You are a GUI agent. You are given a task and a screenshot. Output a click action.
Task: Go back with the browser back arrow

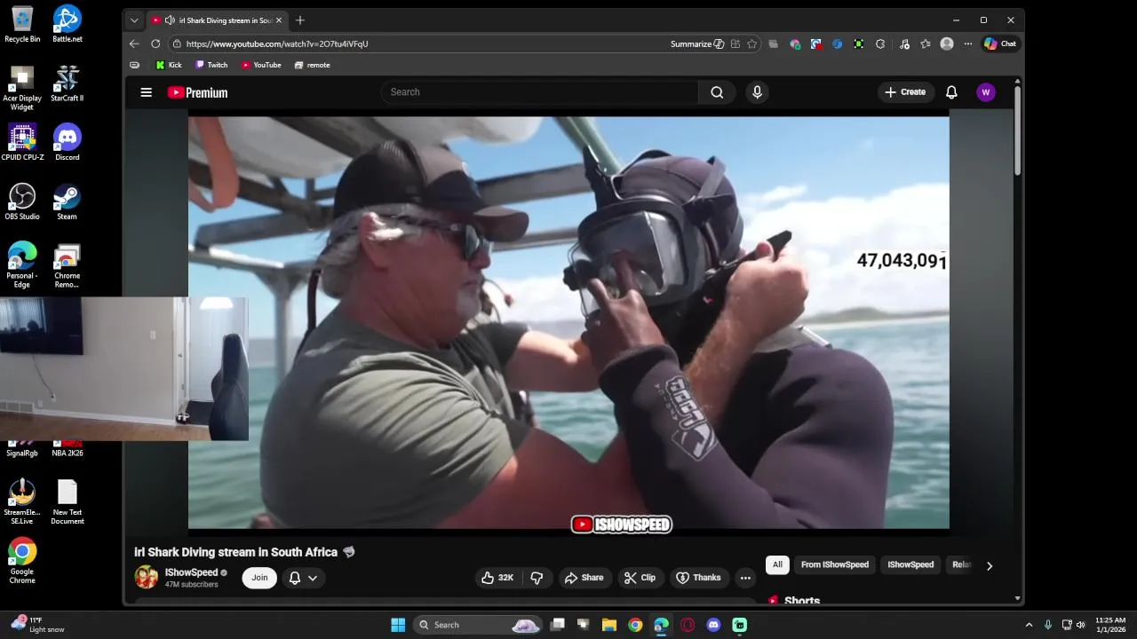(134, 43)
